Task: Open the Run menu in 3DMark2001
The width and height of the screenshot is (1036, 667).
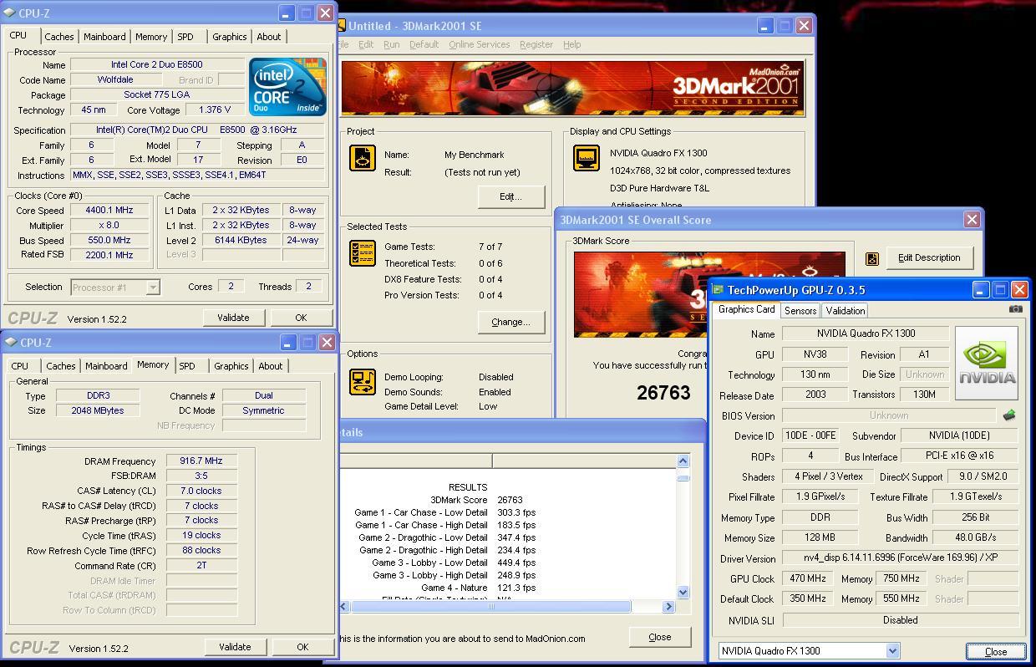Action: (391, 44)
